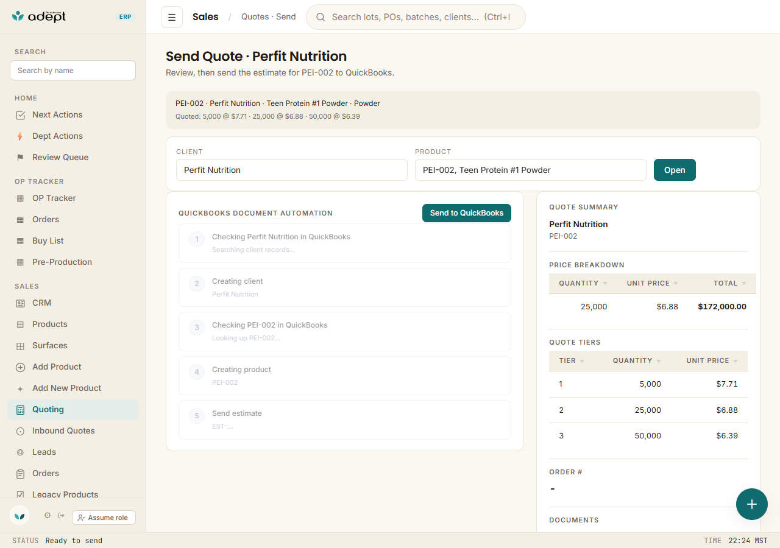Screen dimensions: 780x548
Task: Click the settings gear icon in sidebar footer
Action: pyautogui.click(x=48, y=516)
